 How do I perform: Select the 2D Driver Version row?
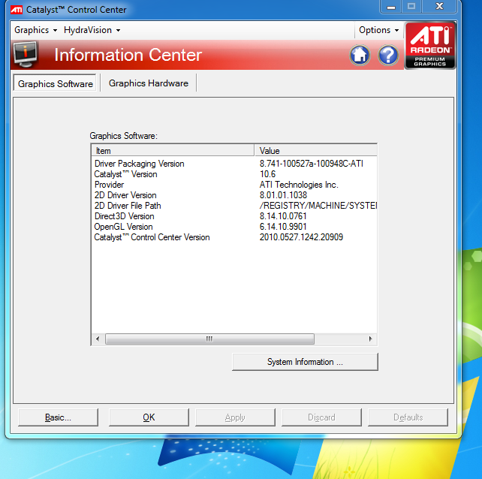[234, 195]
